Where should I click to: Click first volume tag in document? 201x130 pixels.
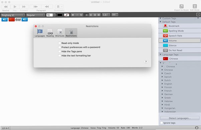tap(4, 20)
